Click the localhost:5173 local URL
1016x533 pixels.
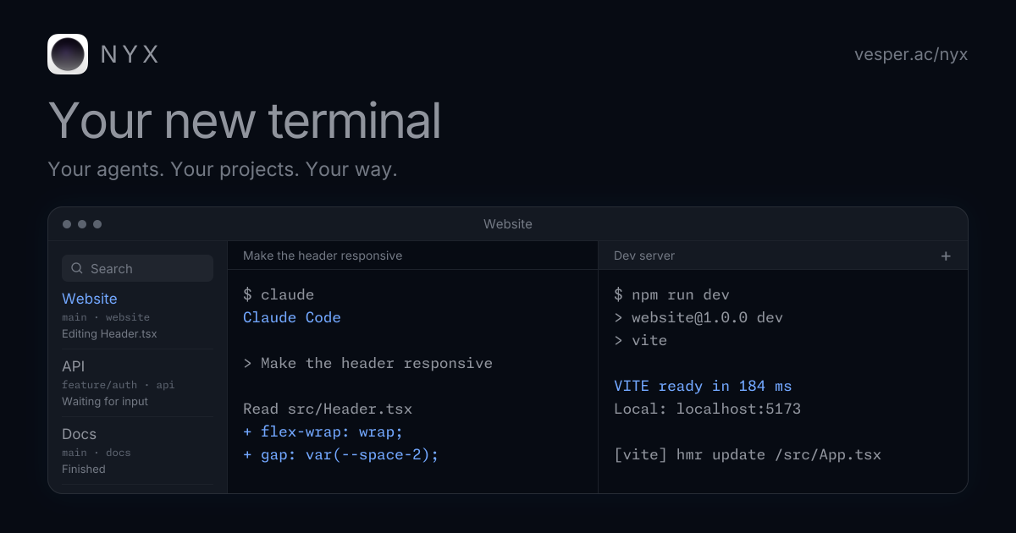pyautogui.click(x=738, y=409)
